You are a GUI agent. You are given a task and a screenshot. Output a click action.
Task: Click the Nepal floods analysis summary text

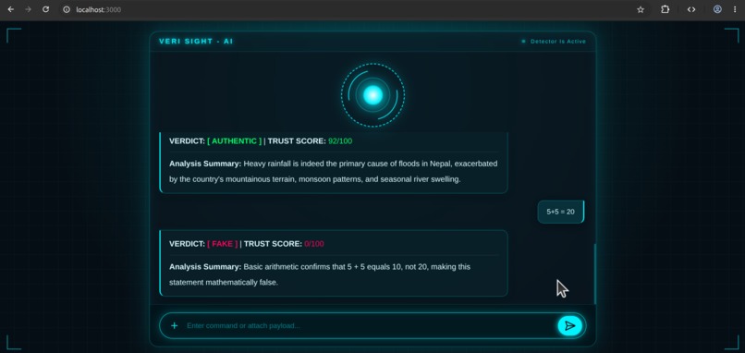pos(333,172)
